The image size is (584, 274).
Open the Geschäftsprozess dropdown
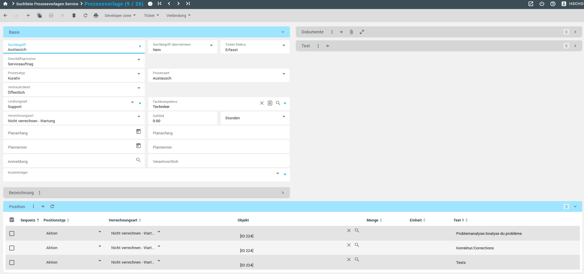click(x=139, y=60)
